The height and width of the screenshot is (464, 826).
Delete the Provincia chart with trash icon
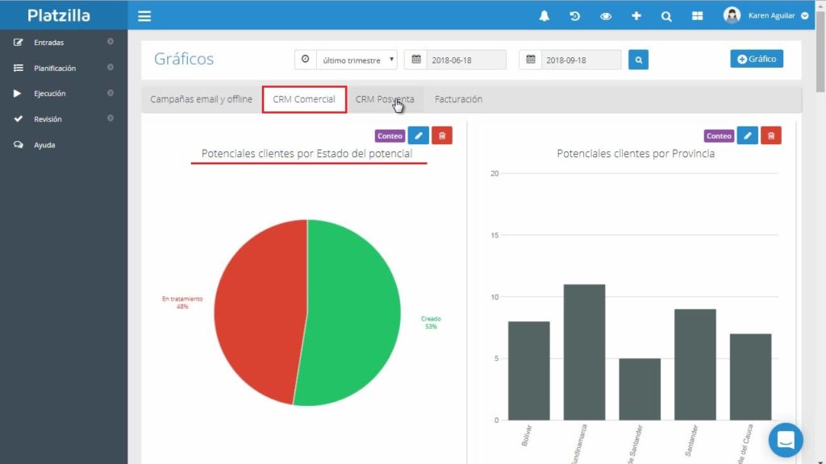770,135
